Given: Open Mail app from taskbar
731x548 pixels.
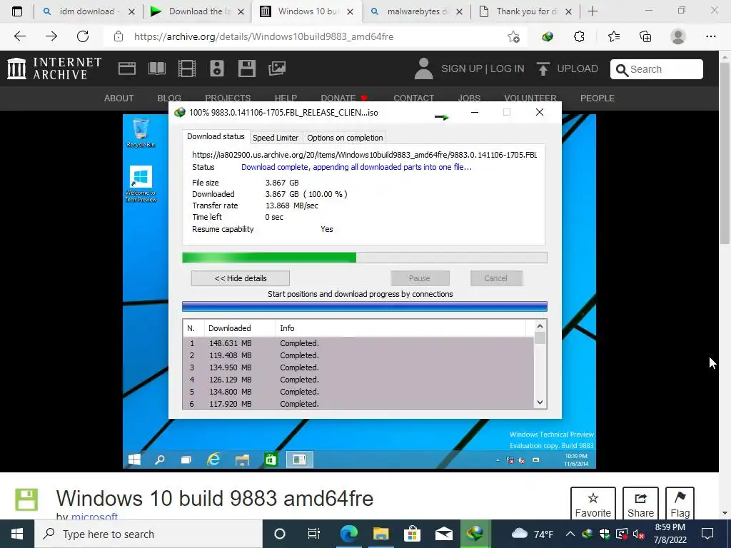Looking at the screenshot, I should pyautogui.click(x=443, y=534).
